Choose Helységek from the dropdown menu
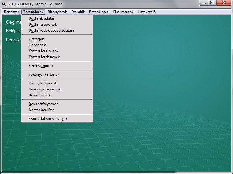233x174 pixels. [37, 45]
